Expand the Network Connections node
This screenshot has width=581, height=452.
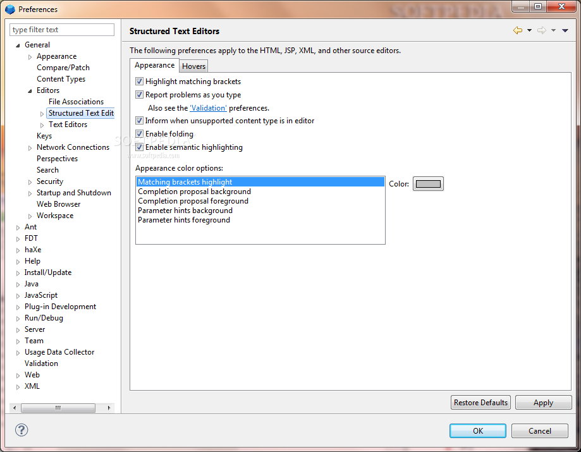(x=30, y=148)
